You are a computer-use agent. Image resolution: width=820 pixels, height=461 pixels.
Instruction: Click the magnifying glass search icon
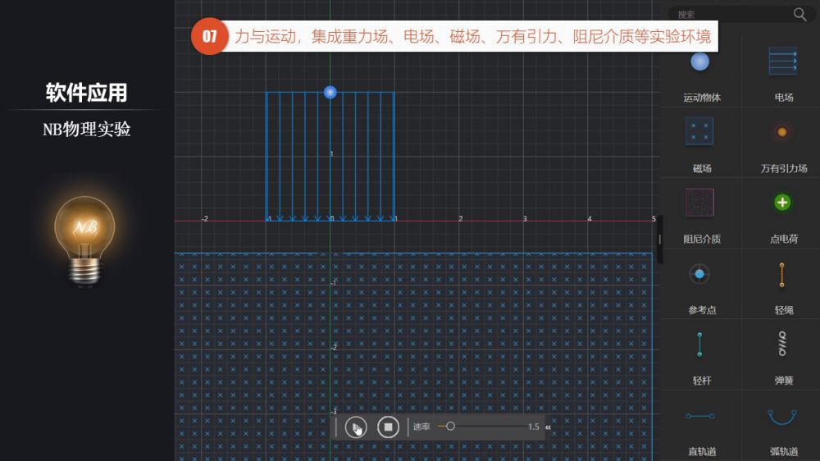(x=799, y=14)
